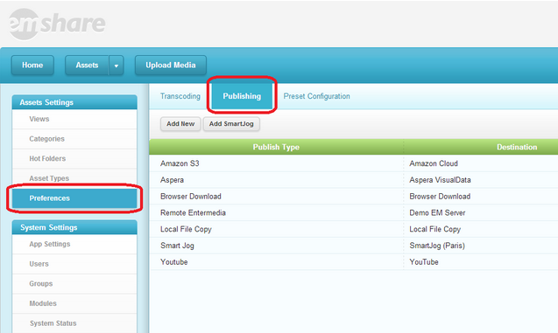The width and height of the screenshot is (558, 333).
Task: Select the Aspera publish type row
Action: (172, 180)
